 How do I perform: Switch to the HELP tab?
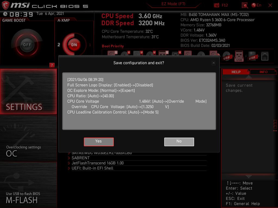tap(236, 72)
